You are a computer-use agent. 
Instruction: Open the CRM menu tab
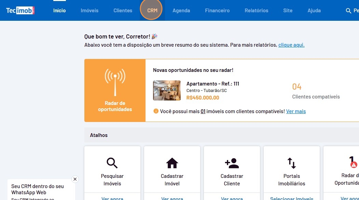152,11
